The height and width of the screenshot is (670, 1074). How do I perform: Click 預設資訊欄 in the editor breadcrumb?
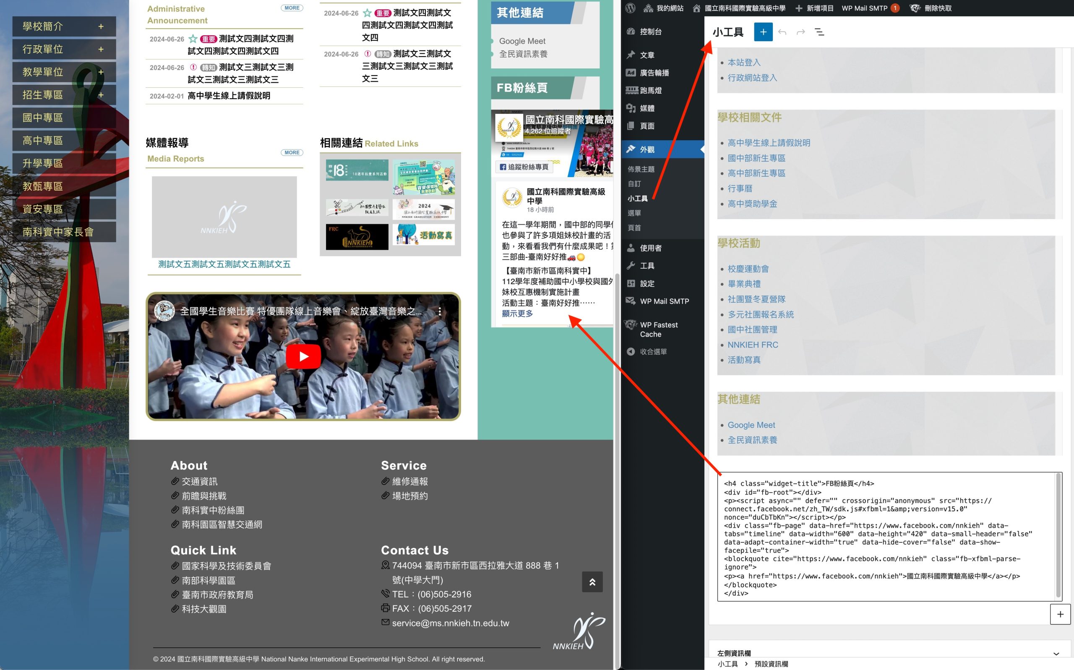click(771, 664)
